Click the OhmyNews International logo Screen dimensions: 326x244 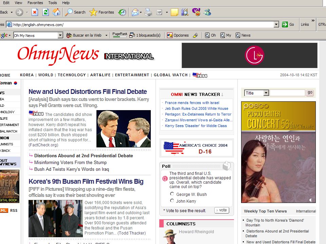[86, 55]
